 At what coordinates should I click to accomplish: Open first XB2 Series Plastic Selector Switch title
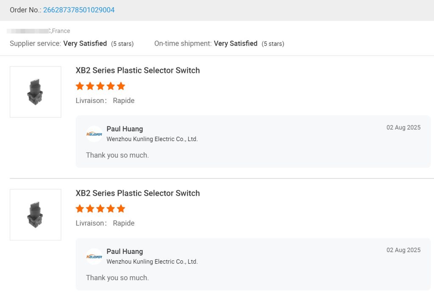tap(137, 70)
